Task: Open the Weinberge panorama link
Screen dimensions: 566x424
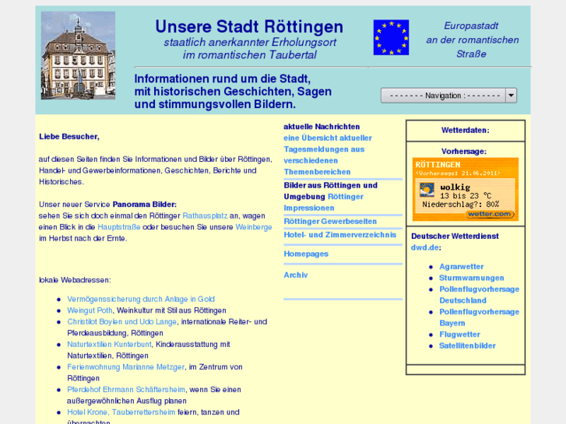Action: (254, 227)
